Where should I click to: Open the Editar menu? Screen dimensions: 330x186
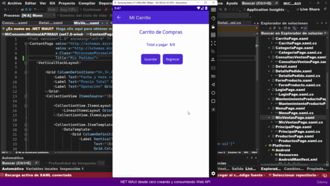(30, 4)
